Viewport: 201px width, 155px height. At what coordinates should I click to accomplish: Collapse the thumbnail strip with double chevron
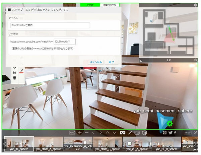(x=195, y=133)
